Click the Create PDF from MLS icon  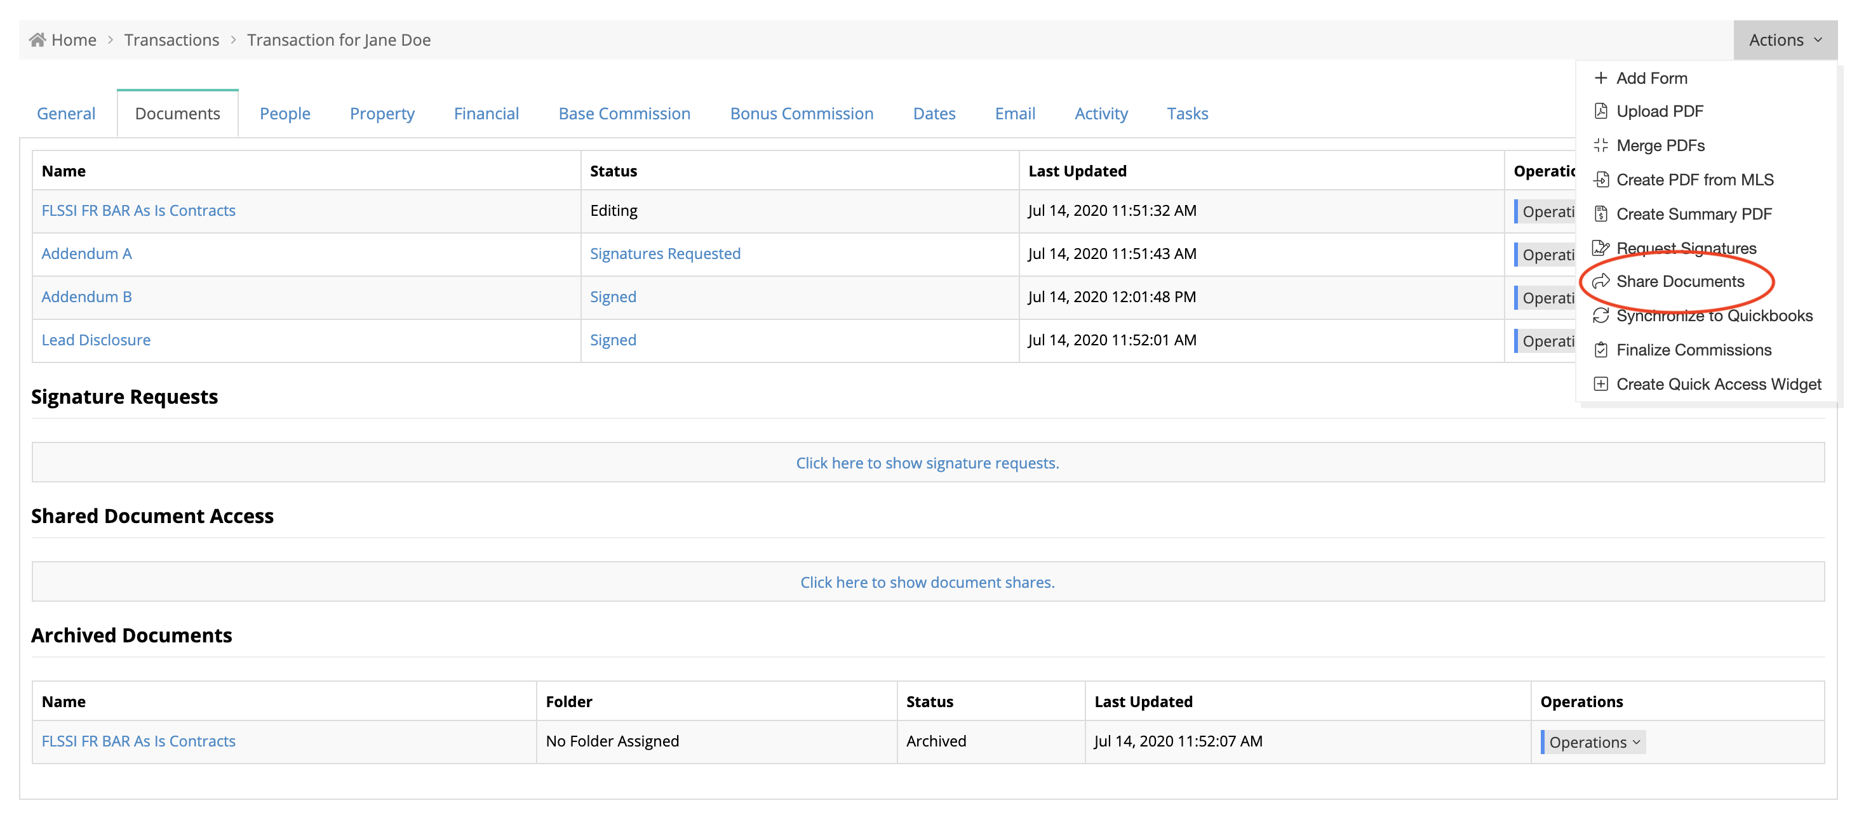click(x=1600, y=180)
